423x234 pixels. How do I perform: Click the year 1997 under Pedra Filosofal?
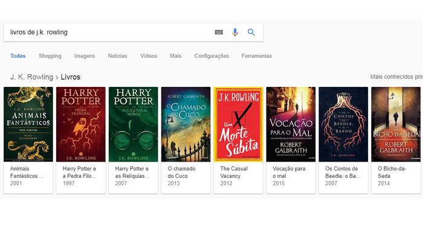(68, 183)
